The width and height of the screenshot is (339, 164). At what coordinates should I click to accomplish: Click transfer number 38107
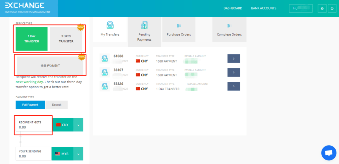pyautogui.click(x=119, y=70)
